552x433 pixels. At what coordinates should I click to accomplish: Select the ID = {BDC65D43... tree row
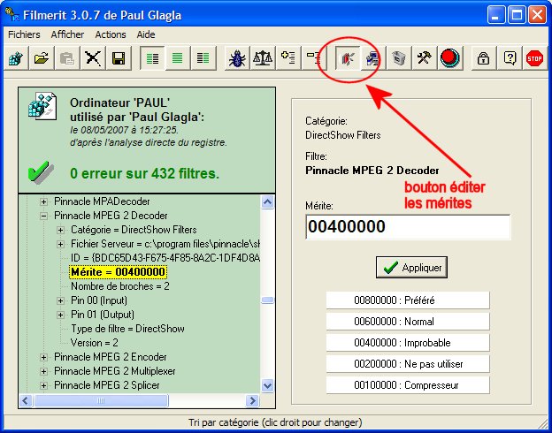tap(165, 258)
